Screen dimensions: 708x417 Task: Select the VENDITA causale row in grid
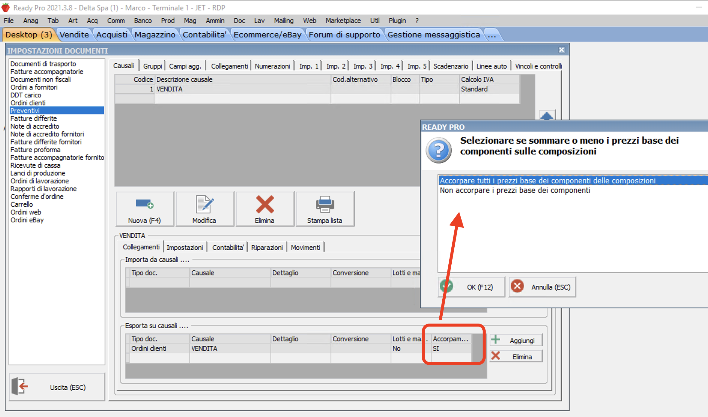(x=317, y=89)
